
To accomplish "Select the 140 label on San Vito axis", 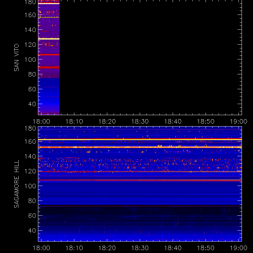I will pos(30,30).
